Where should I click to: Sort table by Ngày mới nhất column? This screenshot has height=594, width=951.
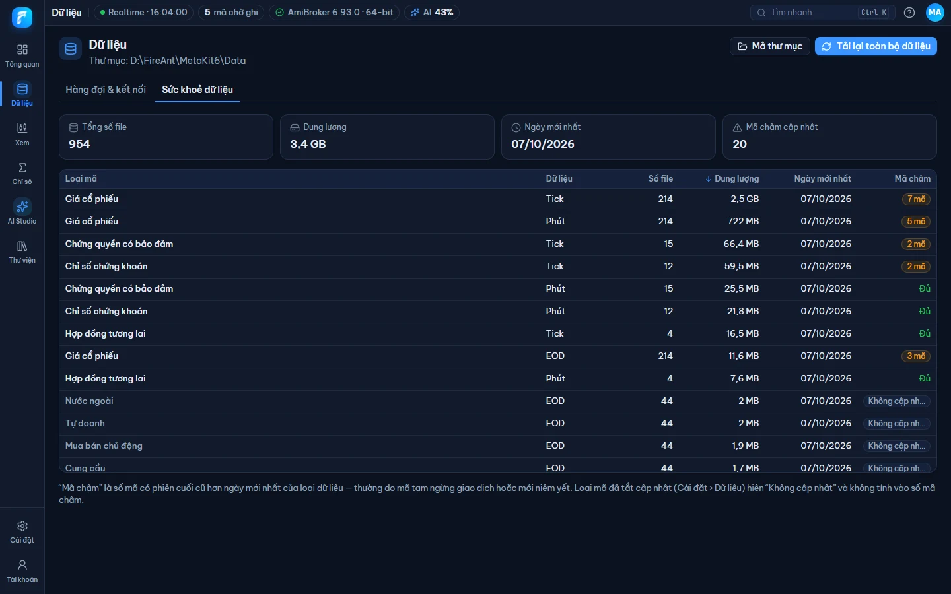tap(822, 179)
